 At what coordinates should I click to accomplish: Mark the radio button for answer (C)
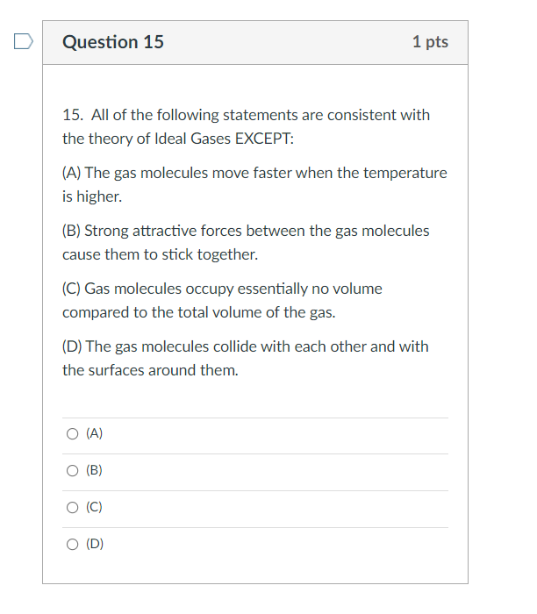point(73,508)
